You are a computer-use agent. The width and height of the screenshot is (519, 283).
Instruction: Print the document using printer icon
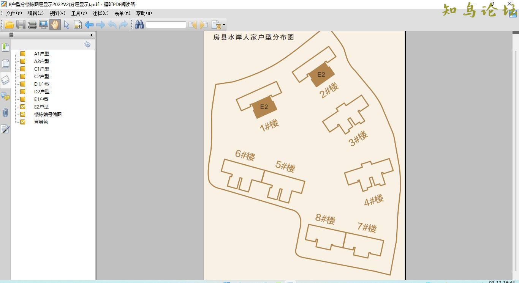[32, 25]
